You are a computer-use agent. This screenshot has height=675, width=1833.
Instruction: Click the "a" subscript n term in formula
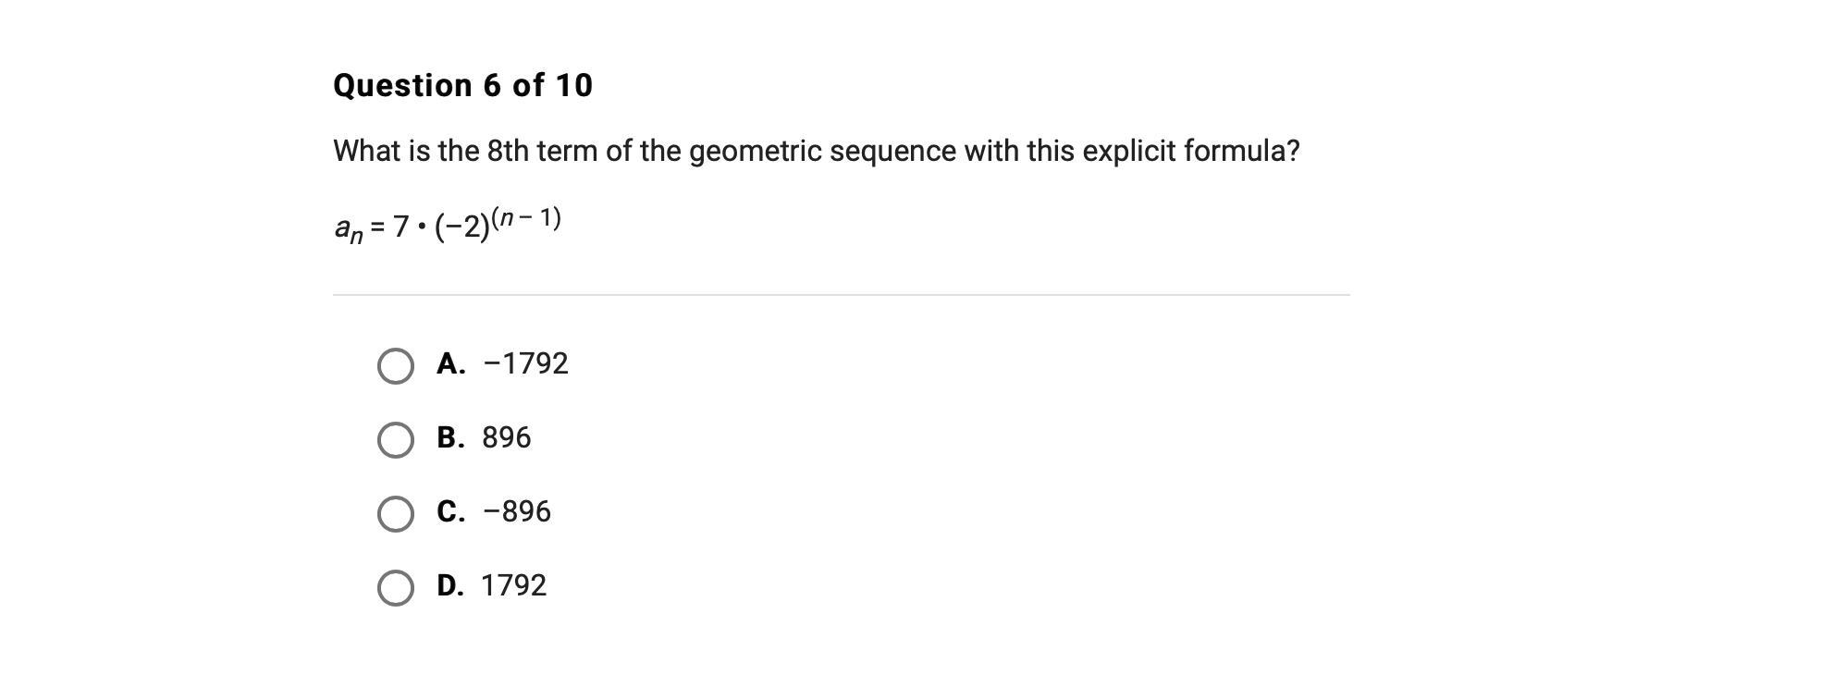pos(348,228)
